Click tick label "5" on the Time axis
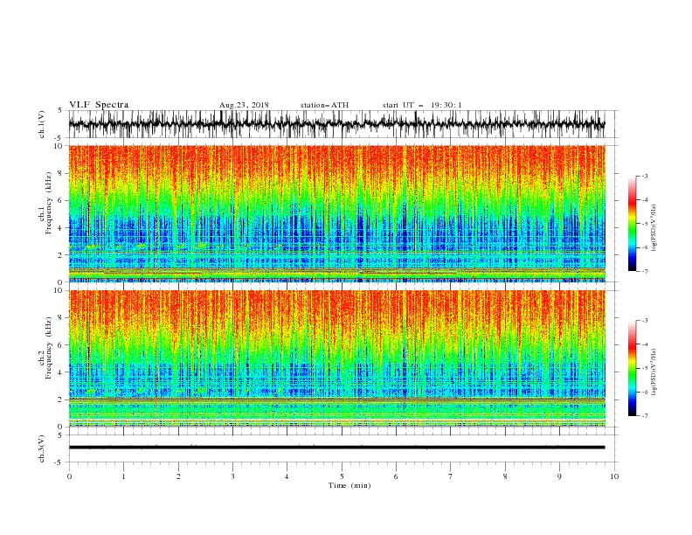The image size is (692, 535). [x=342, y=476]
